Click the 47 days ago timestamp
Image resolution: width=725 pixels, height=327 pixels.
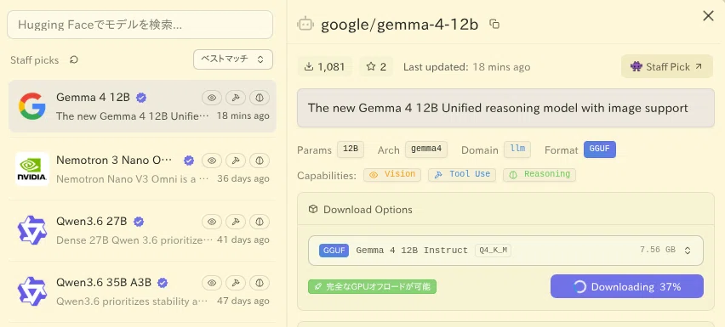[243, 302]
